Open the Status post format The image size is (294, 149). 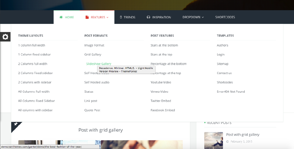[89, 92]
